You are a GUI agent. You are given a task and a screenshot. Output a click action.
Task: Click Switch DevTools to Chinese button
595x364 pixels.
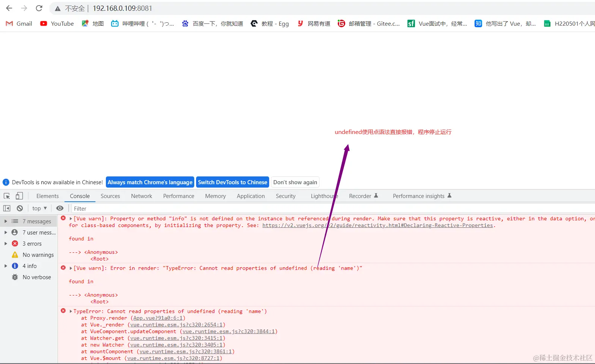[x=233, y=182]
